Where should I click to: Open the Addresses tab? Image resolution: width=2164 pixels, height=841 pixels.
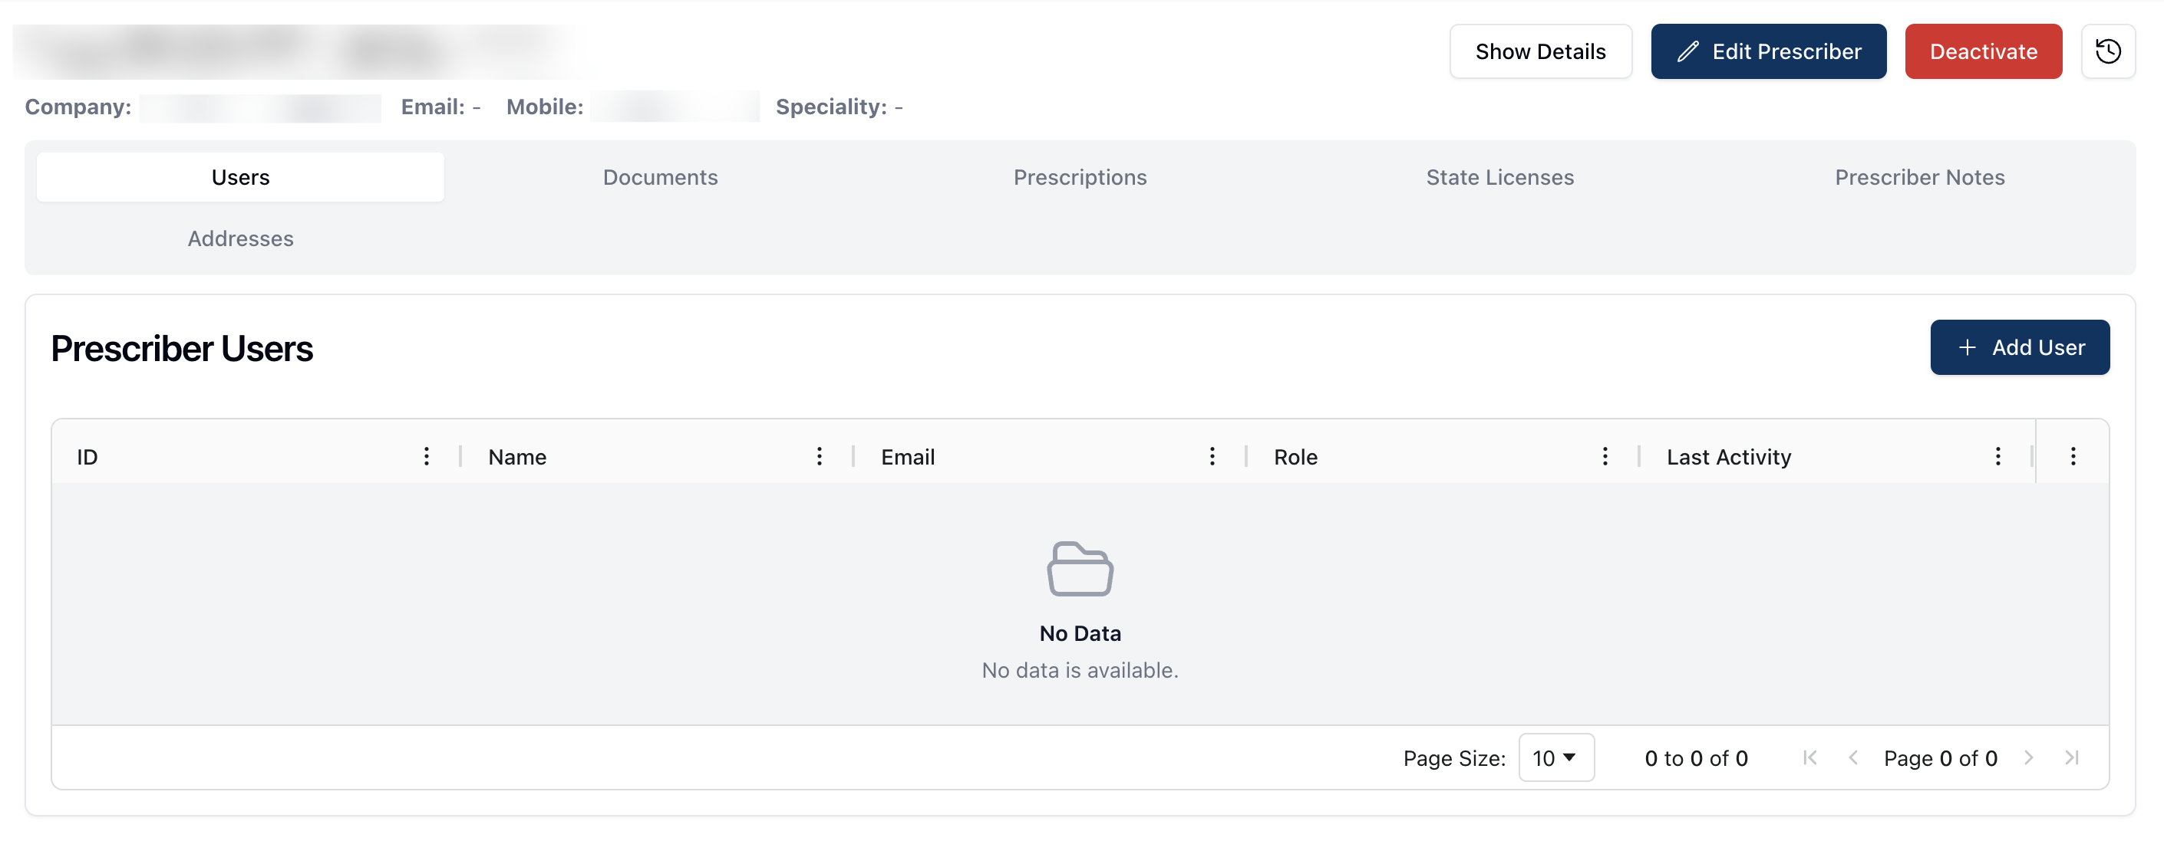pyautogui.click(x=240, y=238)
